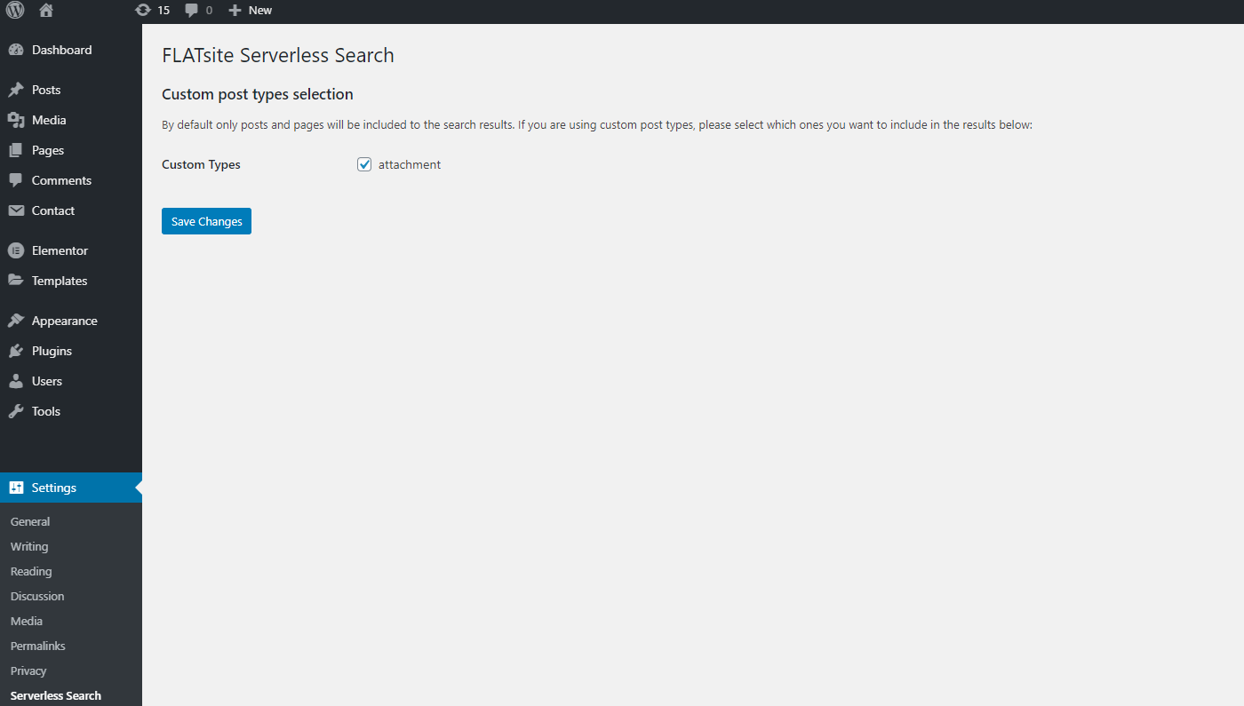Click the Elementor logo icon

point(16,250)
